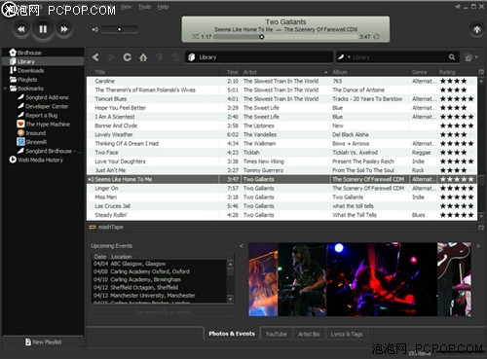Go to the home page
Viewport: 487px width, 359px height.
[143, 57]
